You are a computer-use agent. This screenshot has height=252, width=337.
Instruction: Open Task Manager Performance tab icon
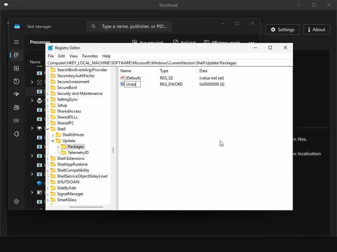coord(16,68)
